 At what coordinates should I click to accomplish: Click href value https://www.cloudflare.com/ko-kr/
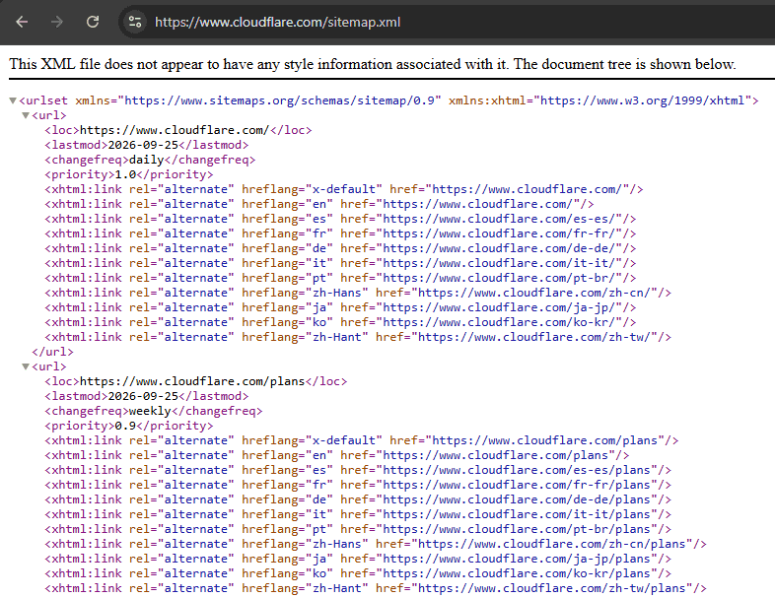(x=499, y=323)
